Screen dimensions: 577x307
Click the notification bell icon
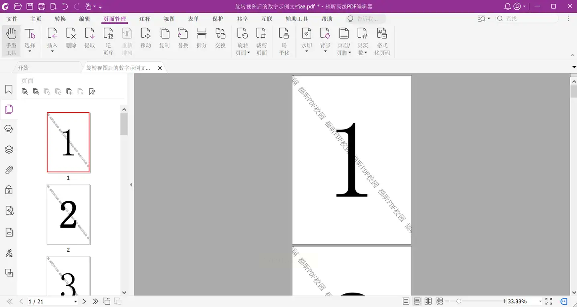pos(508,6)
